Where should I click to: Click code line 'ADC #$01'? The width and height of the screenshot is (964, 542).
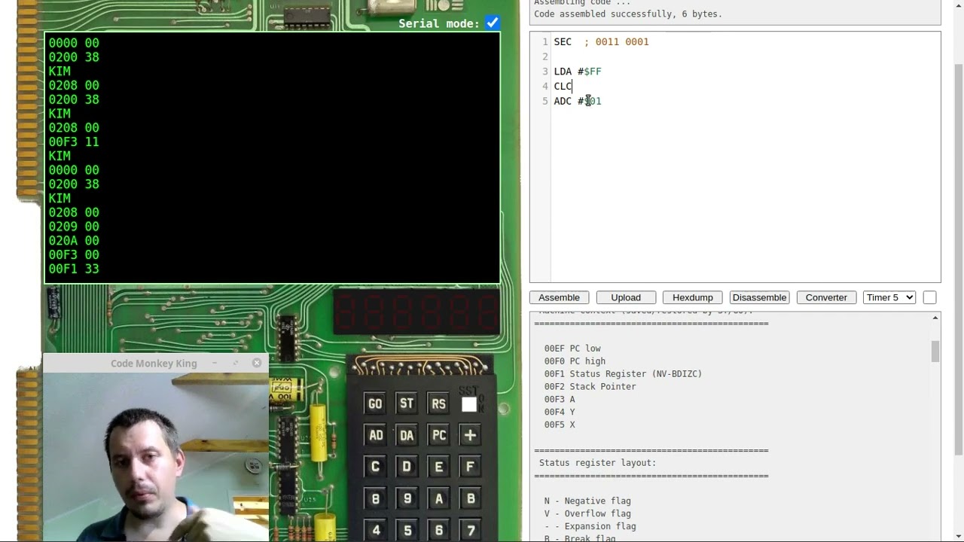[578, 101]
